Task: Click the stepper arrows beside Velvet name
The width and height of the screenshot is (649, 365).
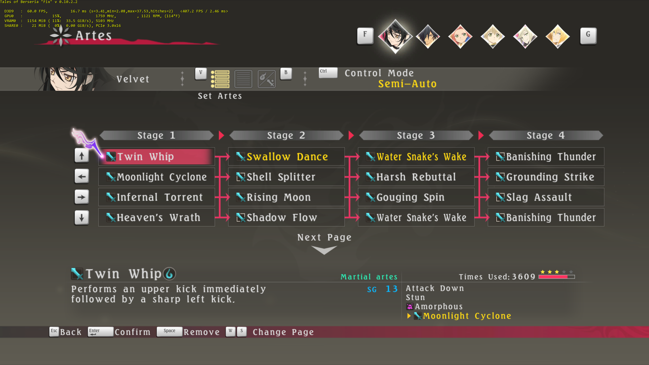Action: click(182, 79)
